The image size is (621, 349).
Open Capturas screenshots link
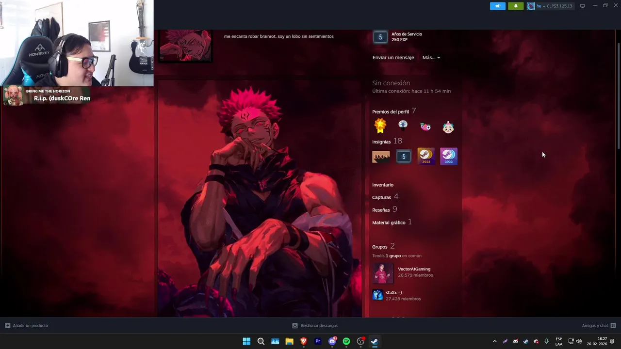pos(385,197)
